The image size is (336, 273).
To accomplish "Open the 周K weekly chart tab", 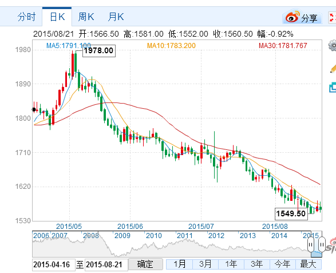I will [x=86, y=17].
